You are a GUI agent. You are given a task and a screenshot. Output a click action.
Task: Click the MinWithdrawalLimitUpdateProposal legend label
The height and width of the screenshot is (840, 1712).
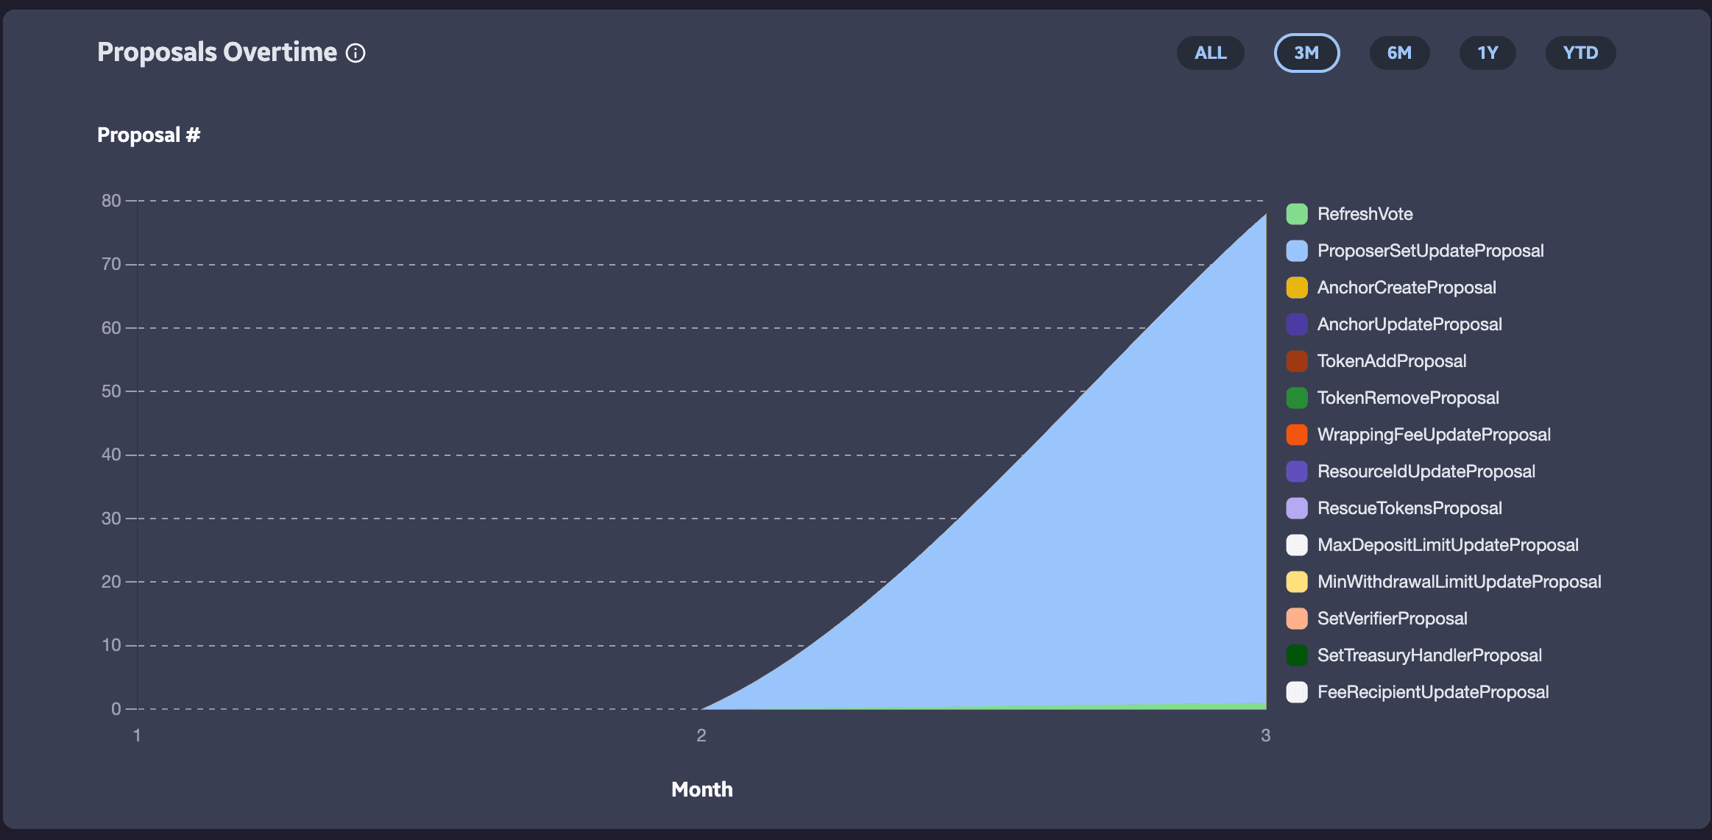(x=1459, y=582)
